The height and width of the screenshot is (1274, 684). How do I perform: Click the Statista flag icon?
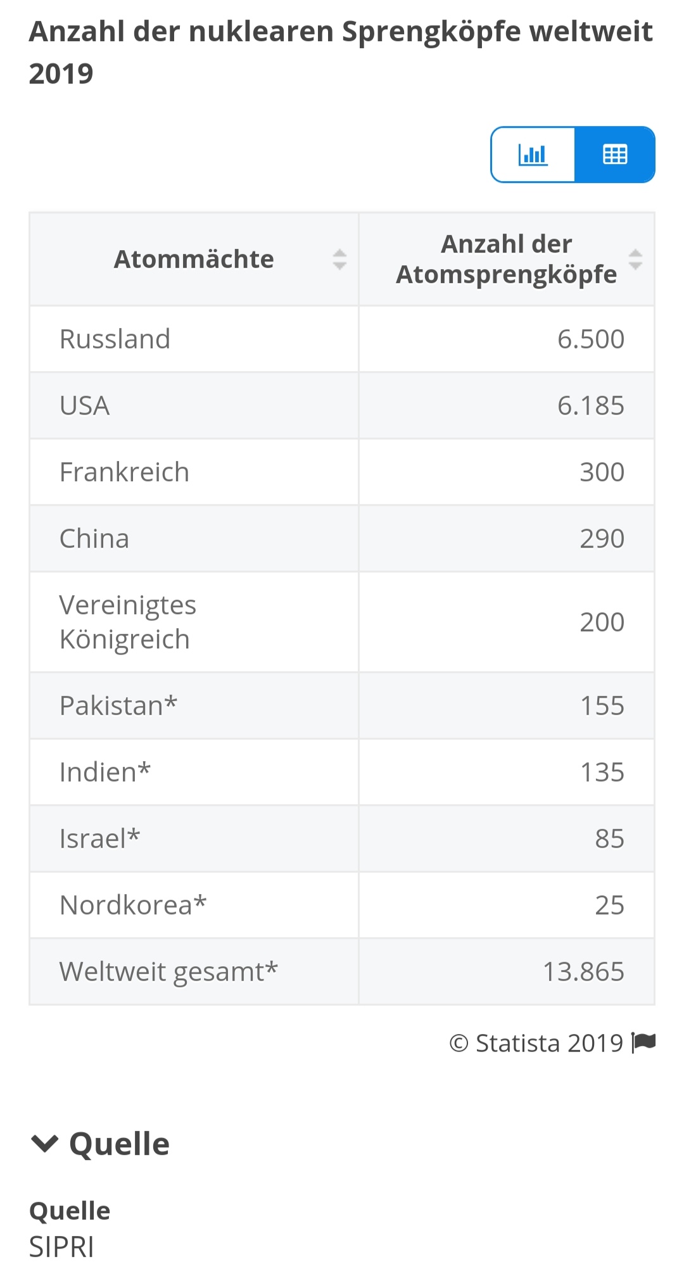(x=644, y=1042)
